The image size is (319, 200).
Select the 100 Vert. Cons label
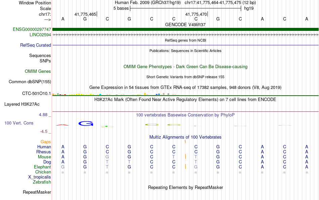19,123
